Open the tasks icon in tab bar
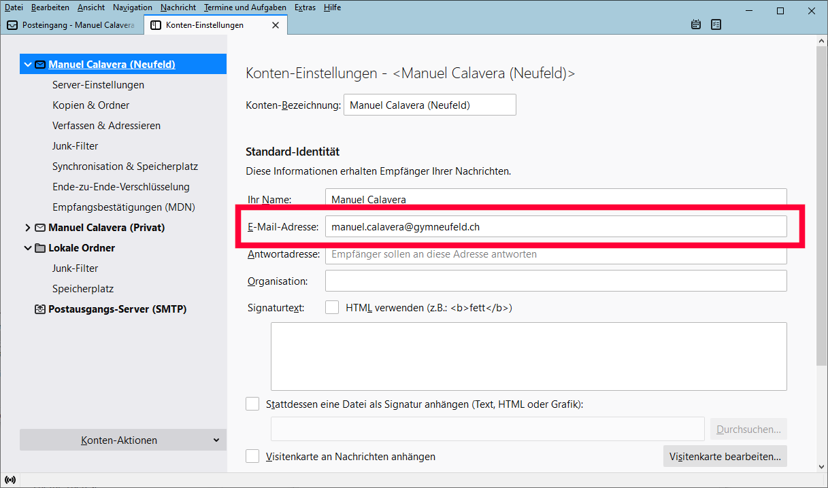This screenshot has width=828, height=488. tap(716, 25)
